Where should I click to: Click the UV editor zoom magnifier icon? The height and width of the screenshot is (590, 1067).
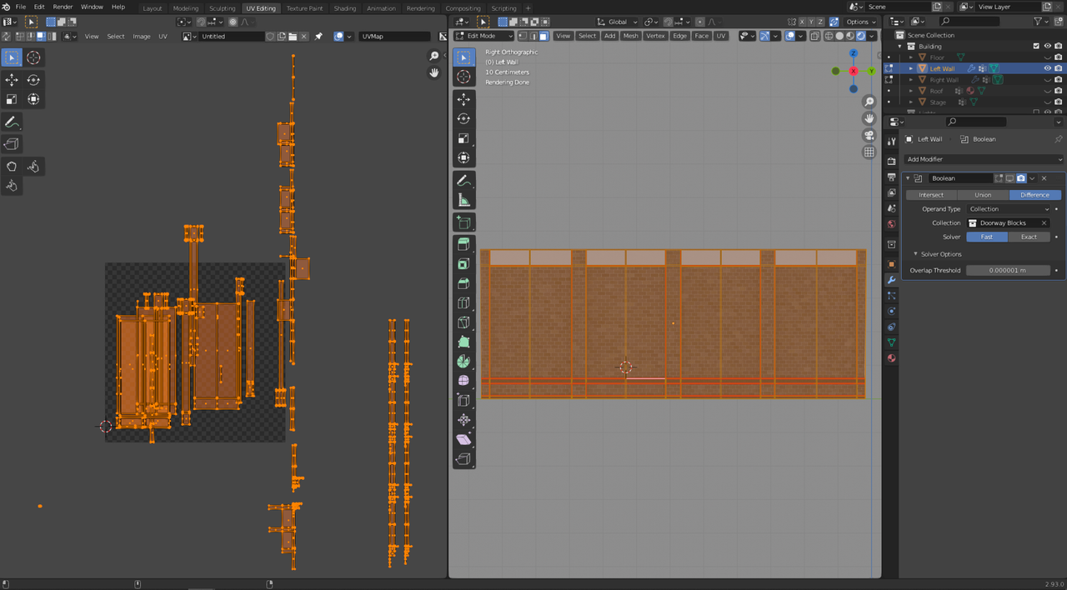point(434,56)
